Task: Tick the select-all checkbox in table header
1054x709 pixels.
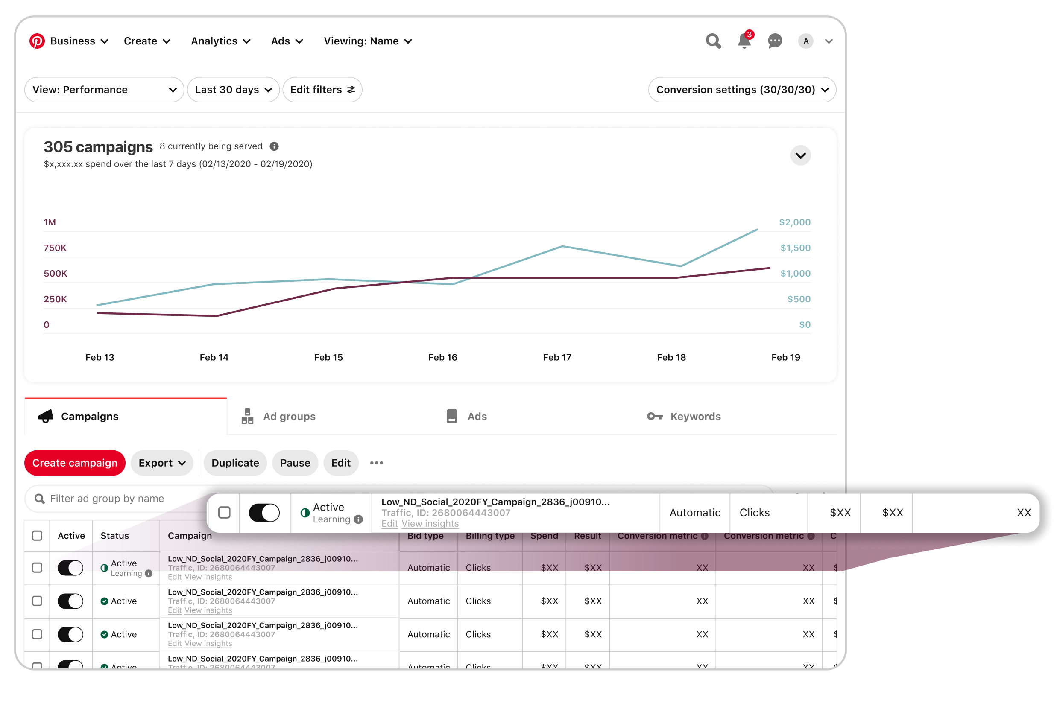Action: pyautogui.click(x=37, y=536)
